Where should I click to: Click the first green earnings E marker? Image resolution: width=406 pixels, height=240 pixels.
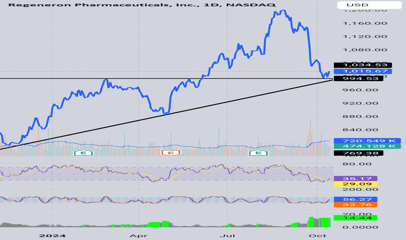(x=83, y=153)
